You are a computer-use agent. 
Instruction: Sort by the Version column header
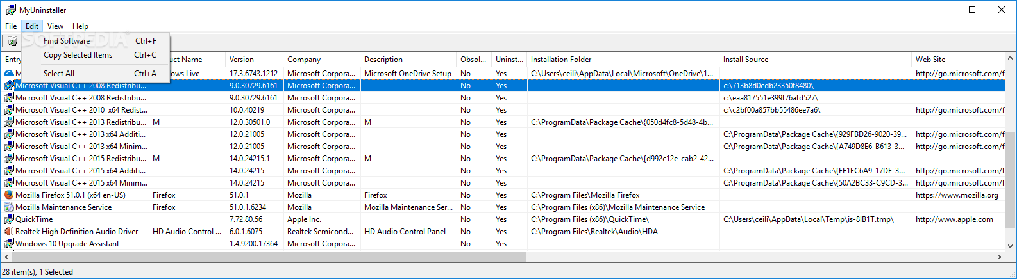(255, 60)
